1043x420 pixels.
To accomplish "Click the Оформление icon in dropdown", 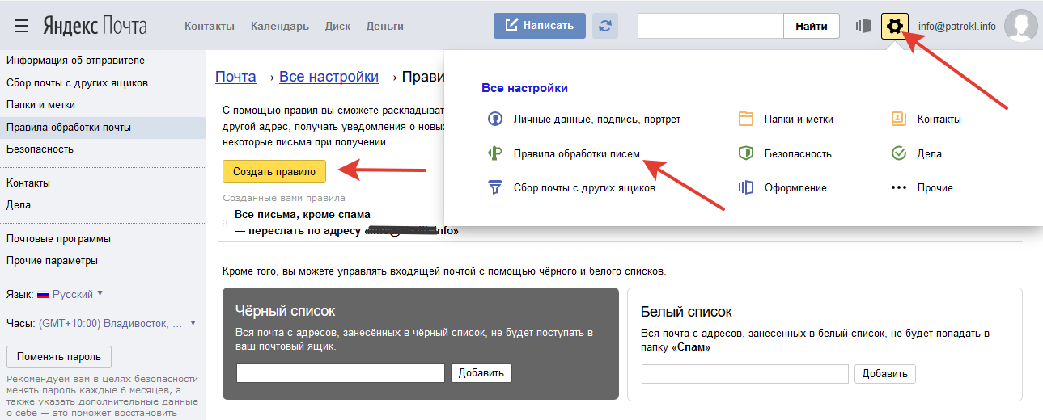I will 746,188.
